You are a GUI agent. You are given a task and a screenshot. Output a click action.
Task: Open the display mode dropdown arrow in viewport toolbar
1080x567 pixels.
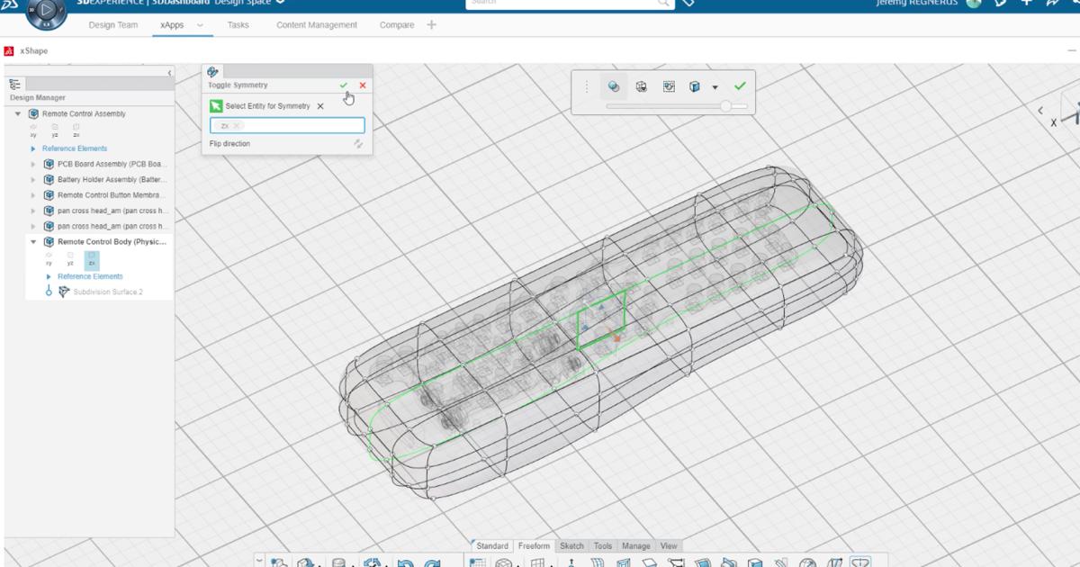[715, 87]
